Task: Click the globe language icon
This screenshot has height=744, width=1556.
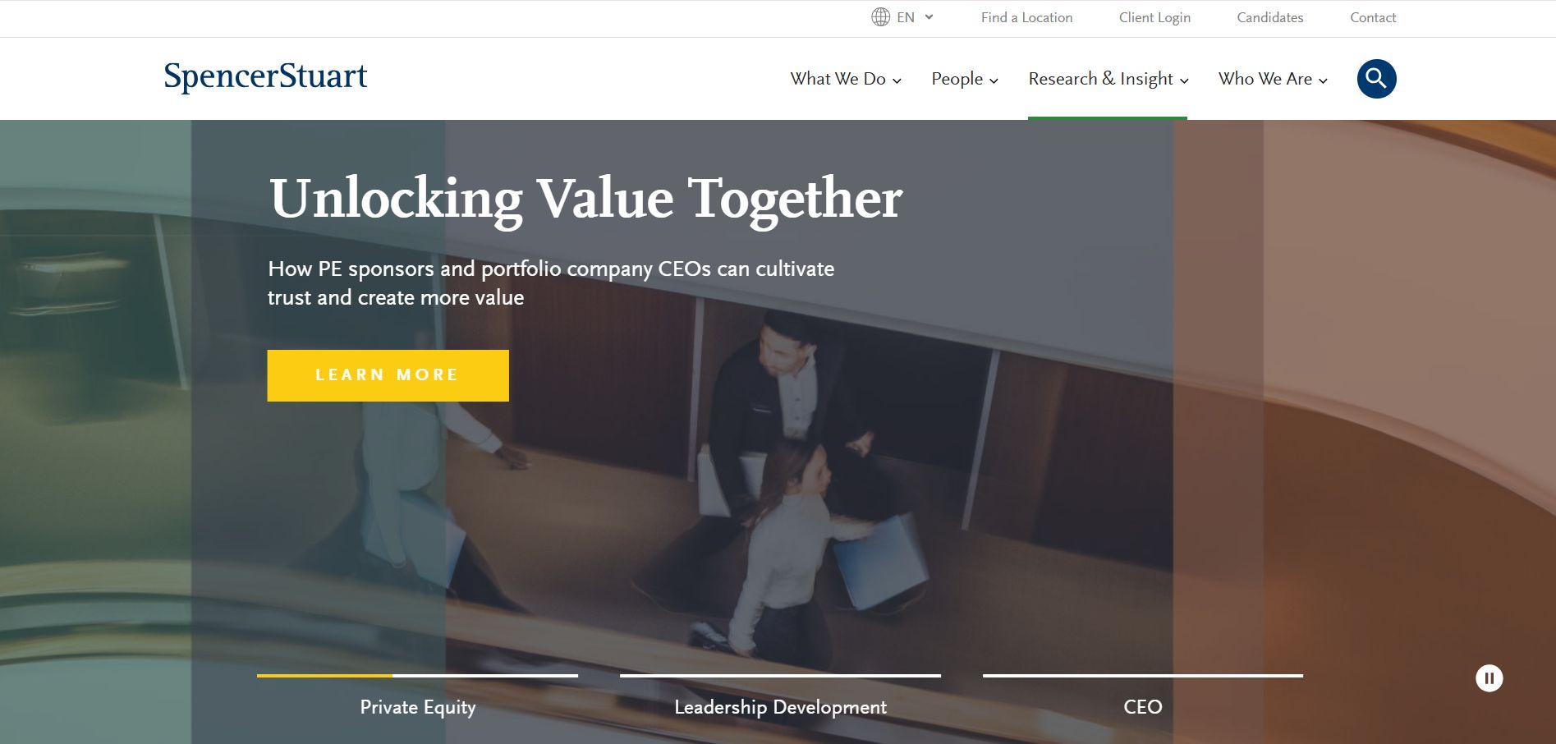Action: tap(880, 17)
